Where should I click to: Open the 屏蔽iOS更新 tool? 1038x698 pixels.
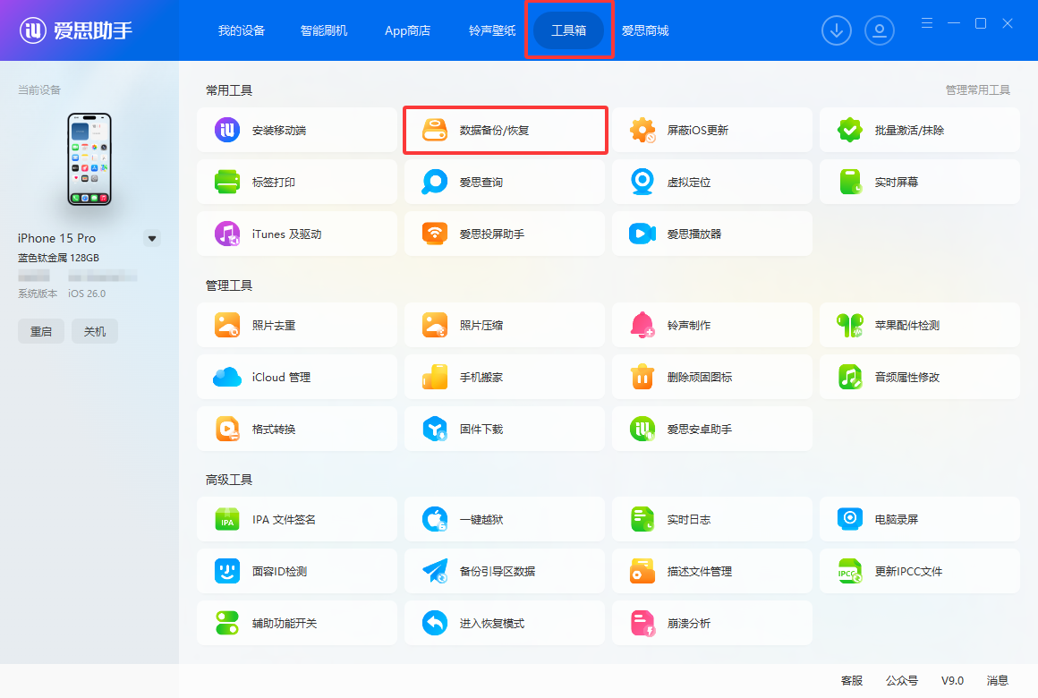tap(711, 131)
